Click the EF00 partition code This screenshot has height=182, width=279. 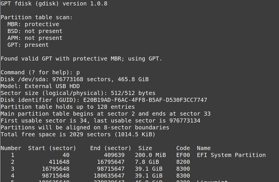pos(183,155)
